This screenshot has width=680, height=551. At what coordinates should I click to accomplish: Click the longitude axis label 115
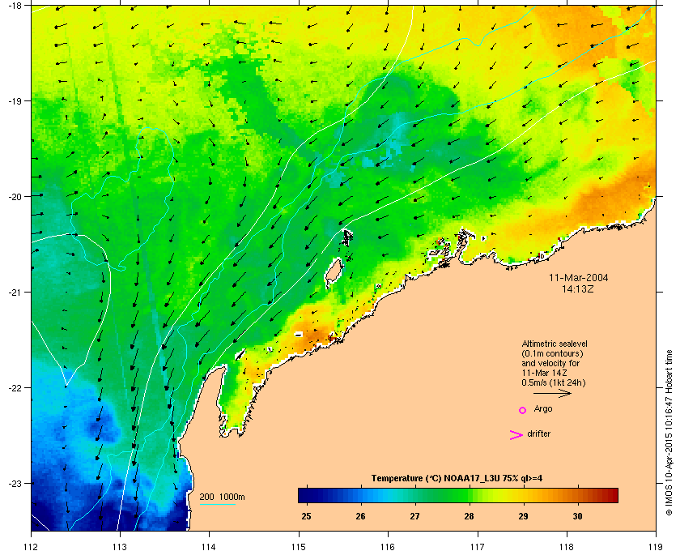[x=299, y=546]
